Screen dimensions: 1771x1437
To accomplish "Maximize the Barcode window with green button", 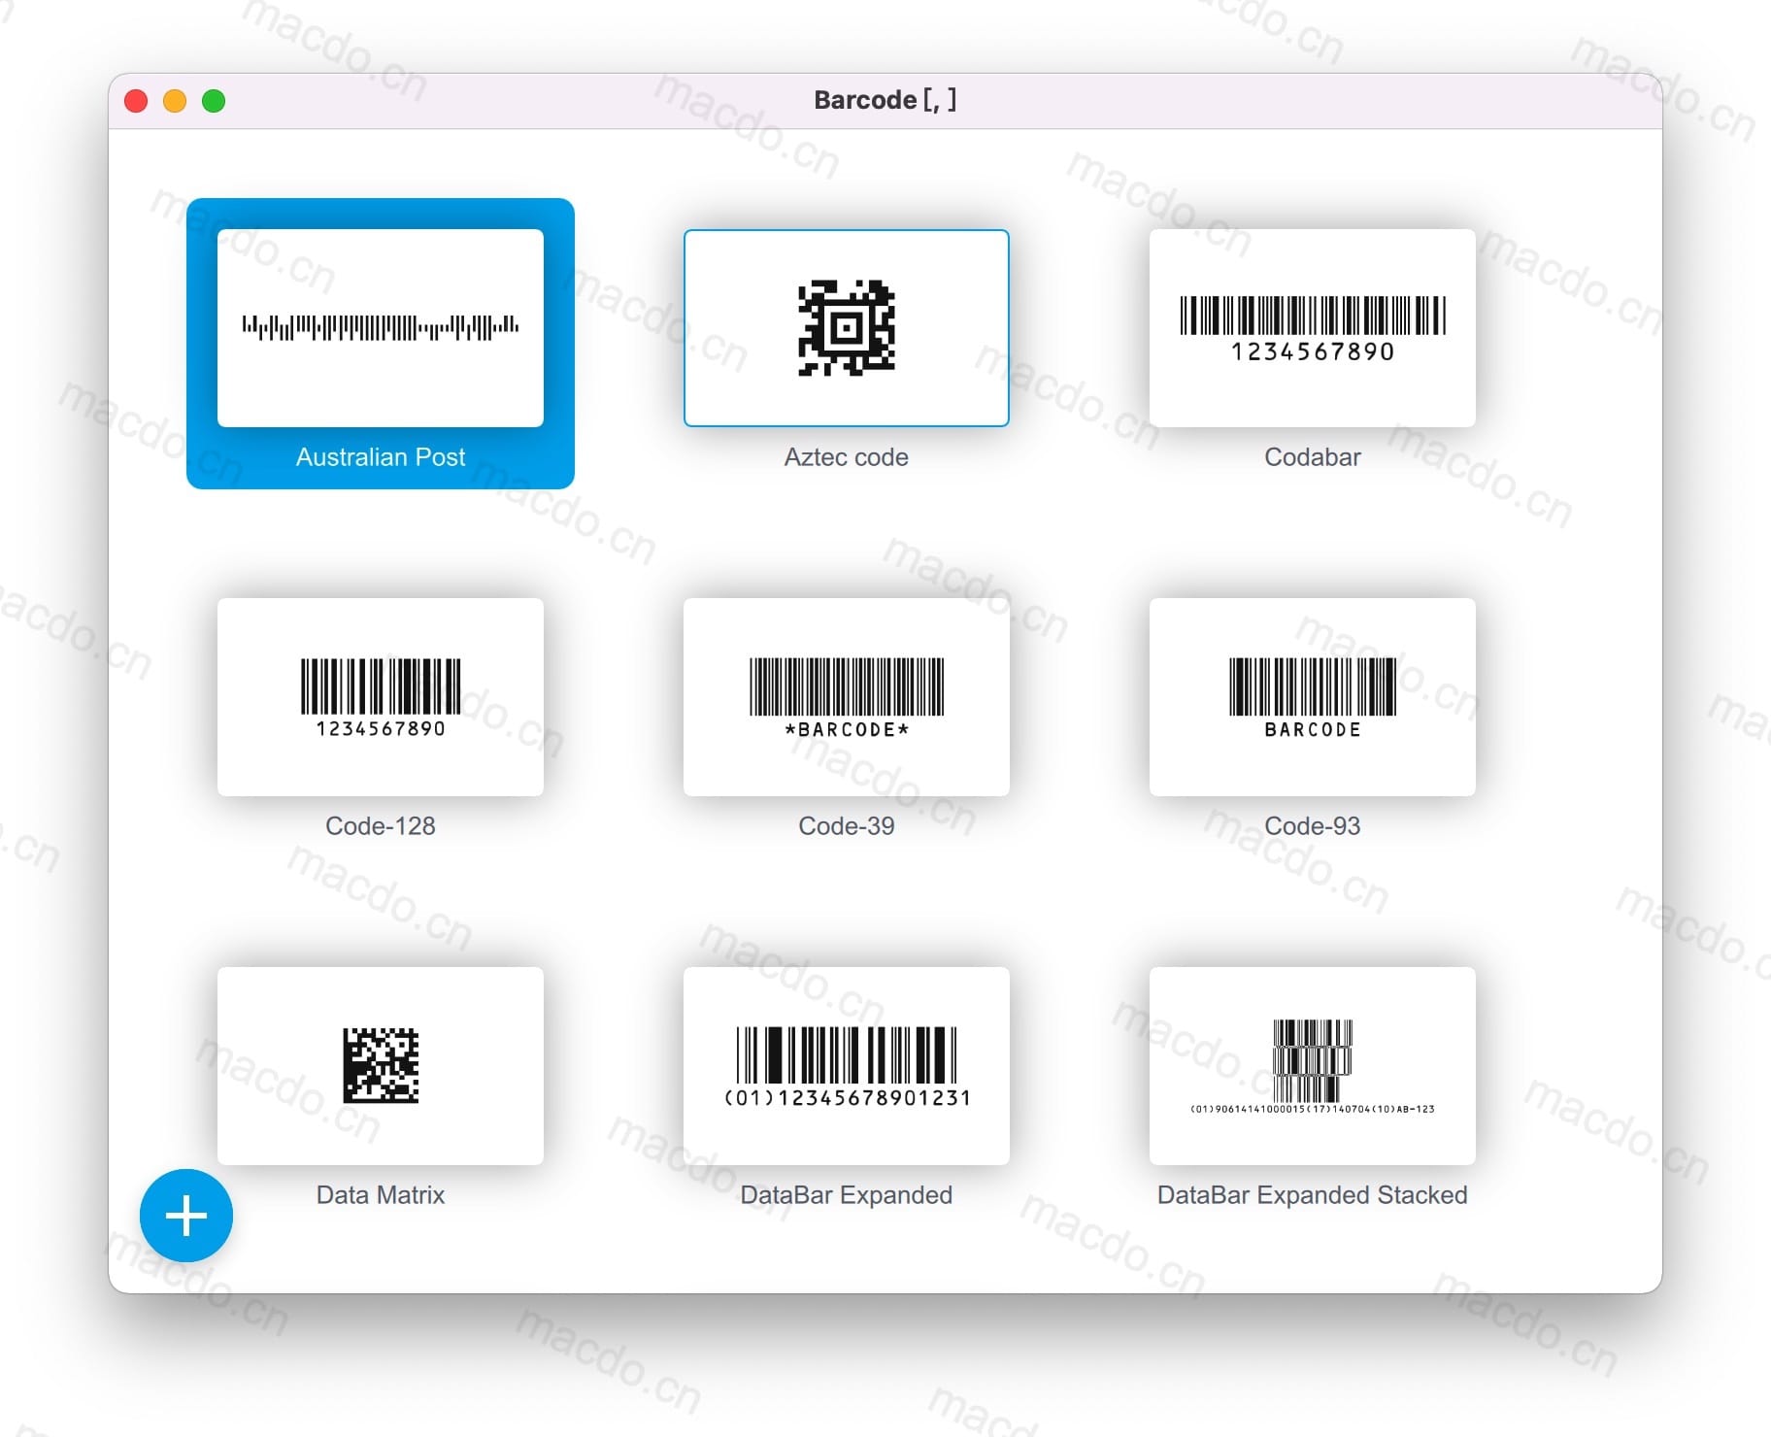I will (x=214, y=101).
